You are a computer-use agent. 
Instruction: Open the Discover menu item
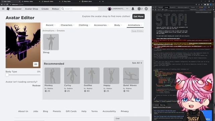click(17, 9)
